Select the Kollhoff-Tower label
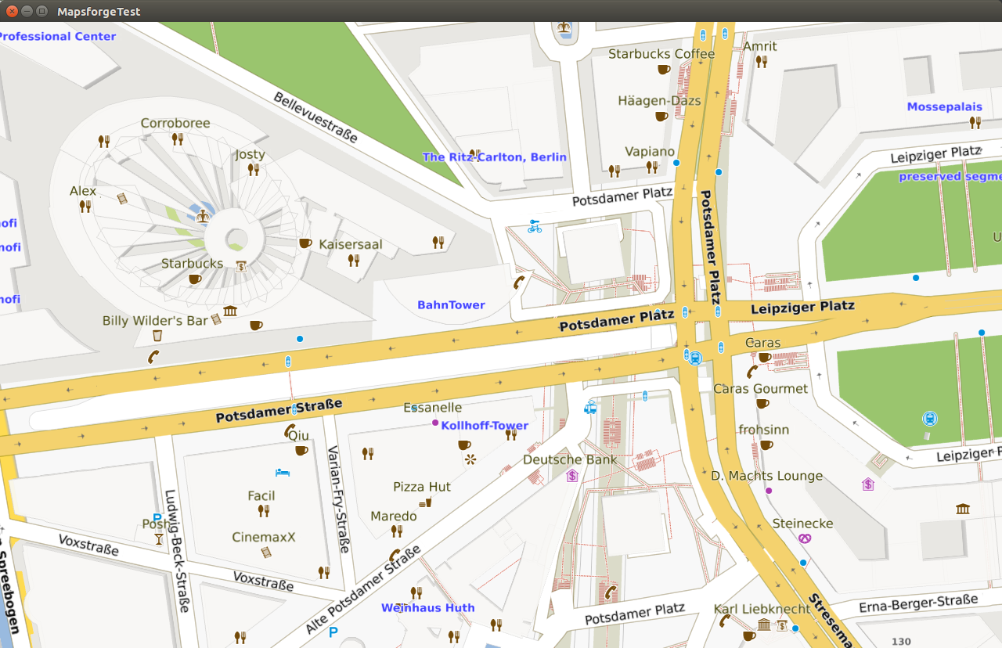This screenshot has width=1002, height=648. click(x=485, y=426)
